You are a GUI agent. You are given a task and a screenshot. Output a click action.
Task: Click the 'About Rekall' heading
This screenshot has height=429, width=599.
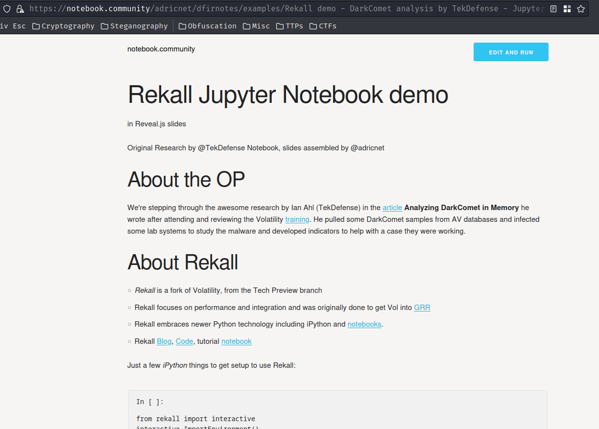pos(183,262)
